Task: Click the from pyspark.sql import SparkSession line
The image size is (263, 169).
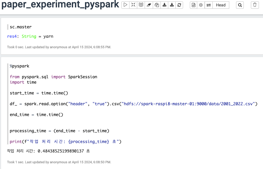Action: click(53, 77)
